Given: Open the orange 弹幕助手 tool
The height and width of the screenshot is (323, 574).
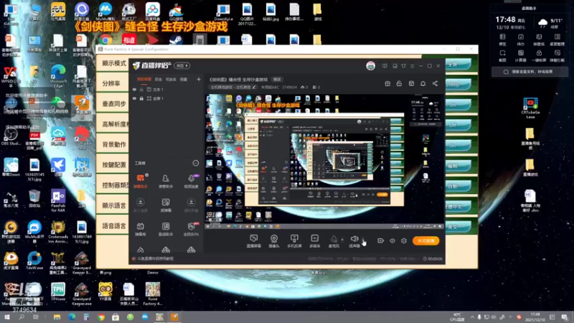Looking at the screenshot, I should (140, 181).
